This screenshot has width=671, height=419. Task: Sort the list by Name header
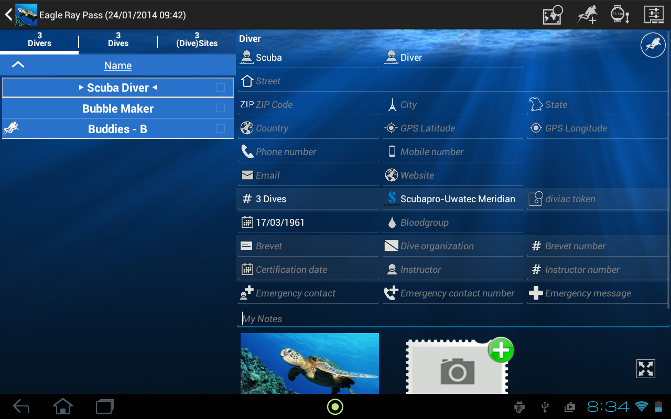pyautogui.click(x=118, y=65)
